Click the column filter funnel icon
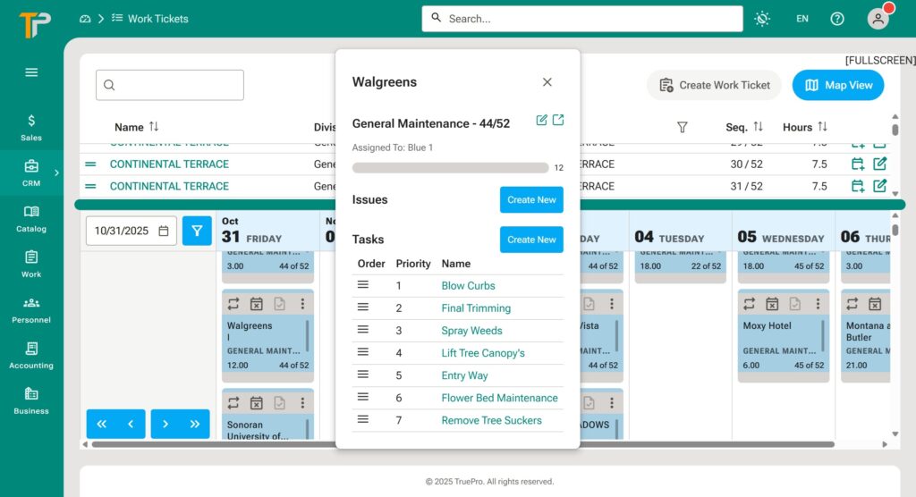Screen dimensions: 916x497 point(683,128)
